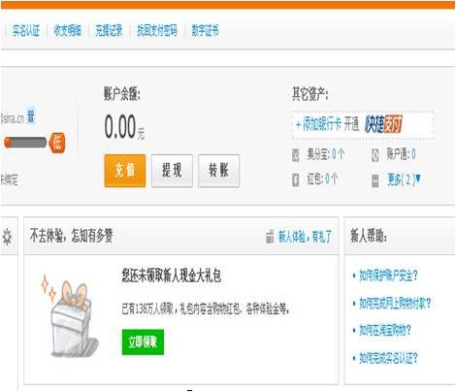This screenshot has width=456, height=392.
Task: Open 如何保护账户安全 help link
Action: pos(388,276)
